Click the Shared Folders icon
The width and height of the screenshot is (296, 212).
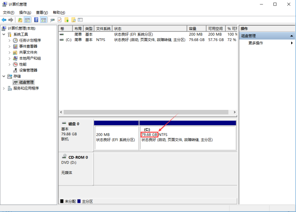click(x=15, y=52)
